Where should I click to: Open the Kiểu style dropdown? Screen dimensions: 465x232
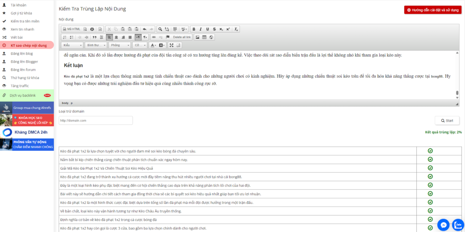73,45
